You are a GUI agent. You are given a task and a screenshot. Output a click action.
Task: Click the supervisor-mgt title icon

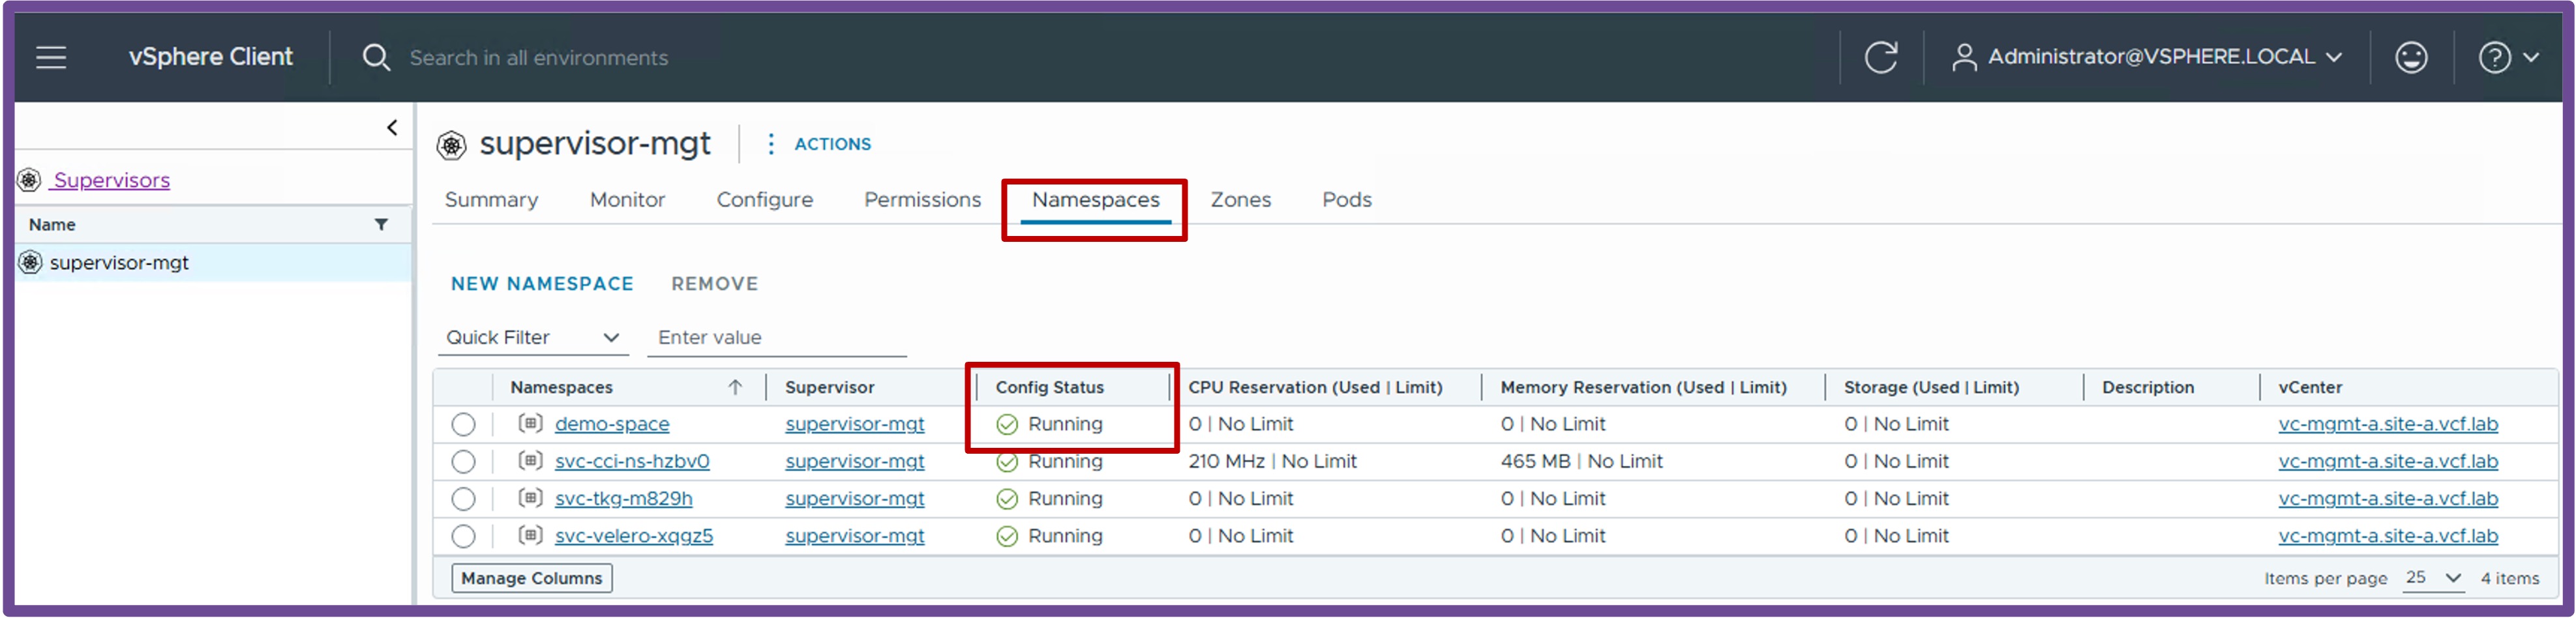pos(452,145)
